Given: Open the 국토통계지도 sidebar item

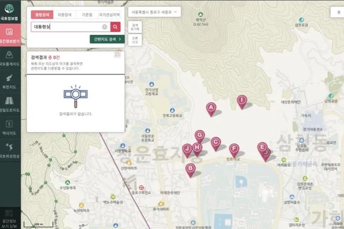Looking at the screenshot, I should pos(10,58).
